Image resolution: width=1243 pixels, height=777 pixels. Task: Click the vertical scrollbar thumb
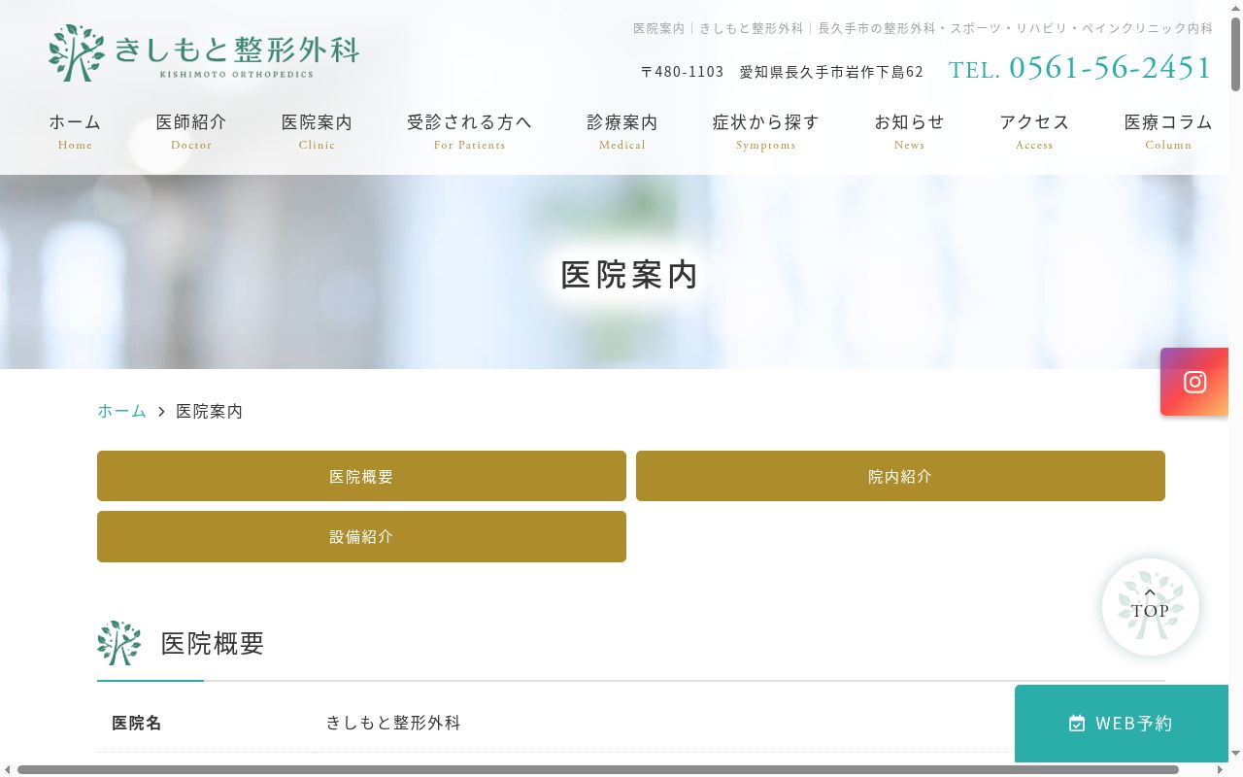pyautogui.click(x=1235, y=55)
